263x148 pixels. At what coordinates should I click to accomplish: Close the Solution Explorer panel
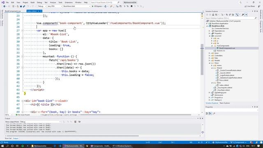(x=257, y=11)
